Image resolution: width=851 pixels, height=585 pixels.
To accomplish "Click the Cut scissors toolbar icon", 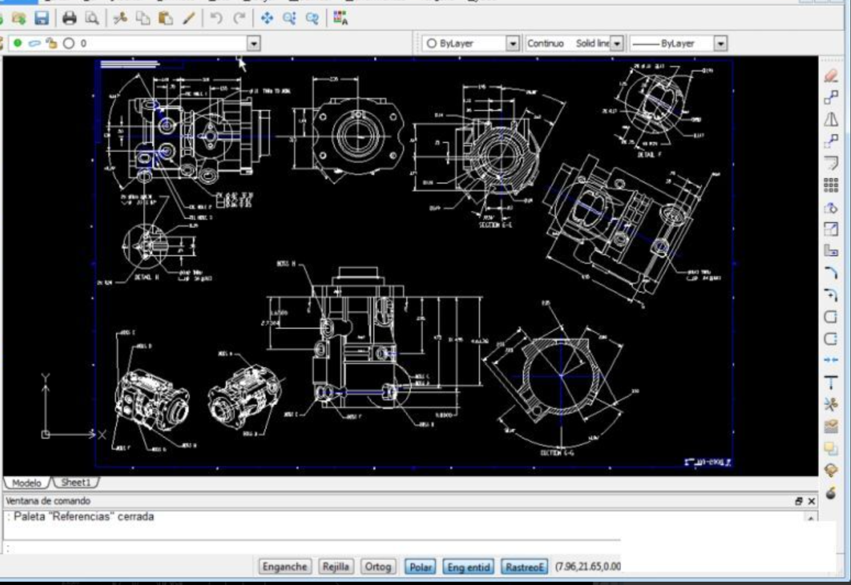I will [120, 18].
